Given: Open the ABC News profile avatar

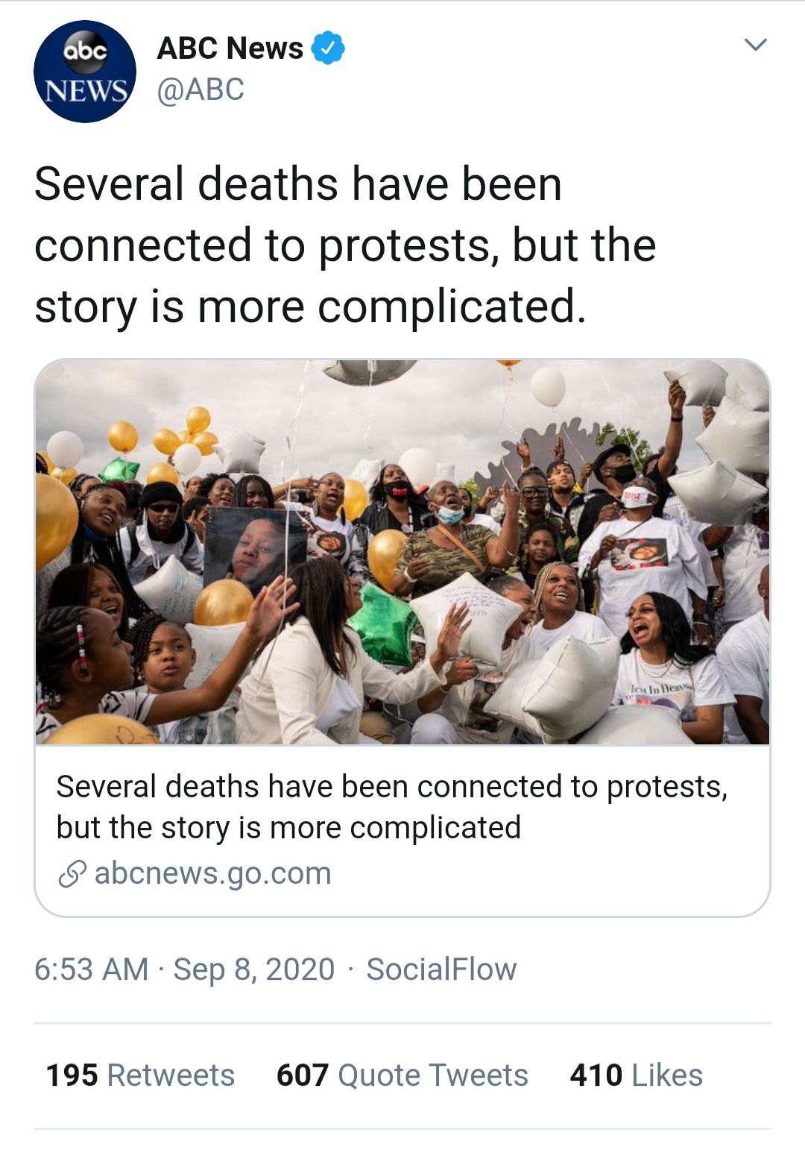Looking at the screenshot, I should (85, 72).
